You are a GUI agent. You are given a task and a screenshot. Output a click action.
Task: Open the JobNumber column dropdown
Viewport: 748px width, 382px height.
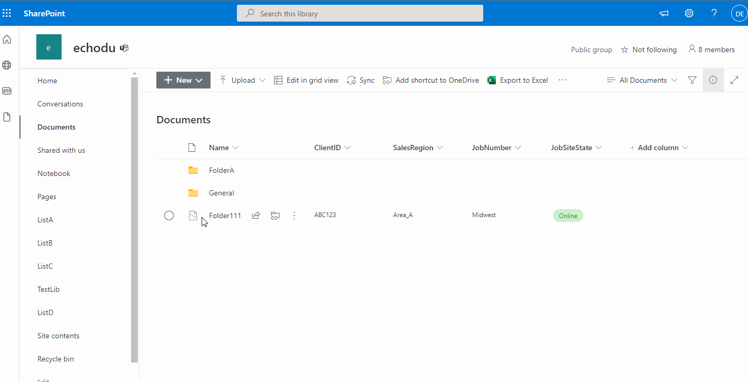pyautogui.click(x=496, y=148)
